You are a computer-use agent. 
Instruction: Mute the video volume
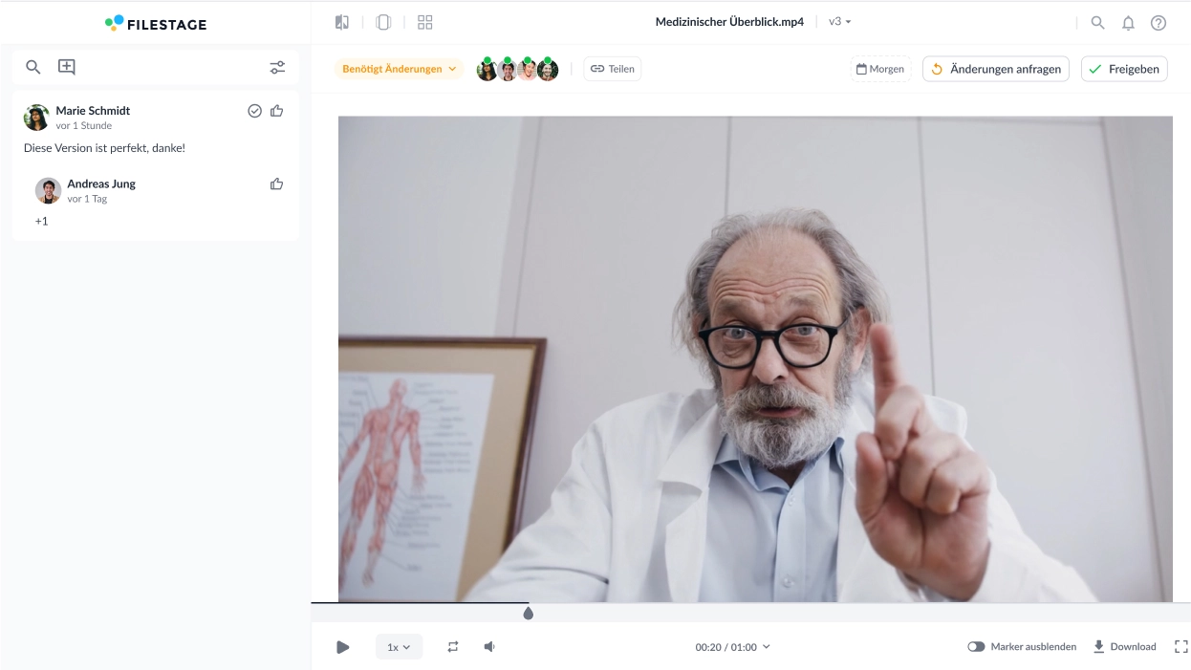pos(489,647)
